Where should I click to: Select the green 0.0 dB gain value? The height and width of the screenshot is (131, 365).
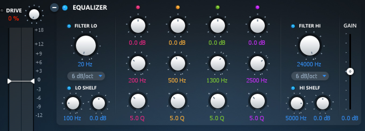217,43
